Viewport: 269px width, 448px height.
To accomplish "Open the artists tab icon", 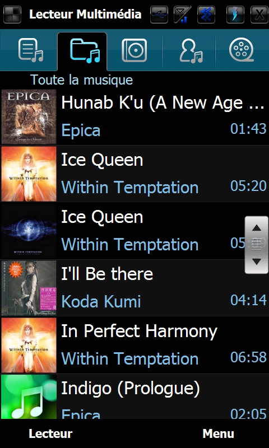I will (191, 50).
